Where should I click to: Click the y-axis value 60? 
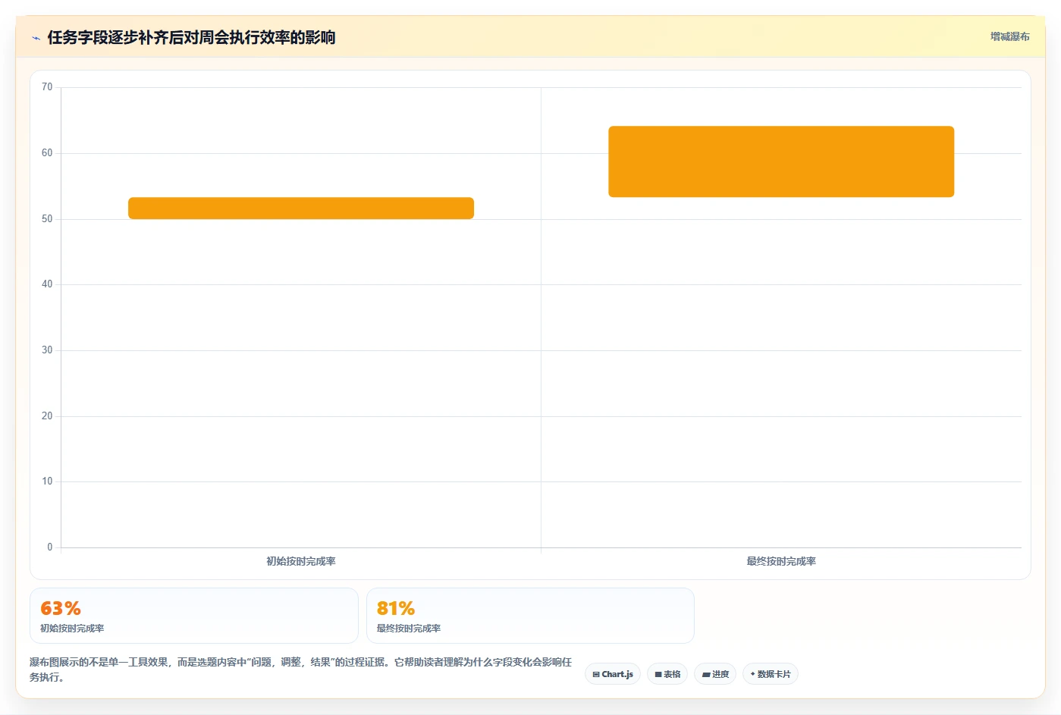pyautogui.click(x=47, y=153)
